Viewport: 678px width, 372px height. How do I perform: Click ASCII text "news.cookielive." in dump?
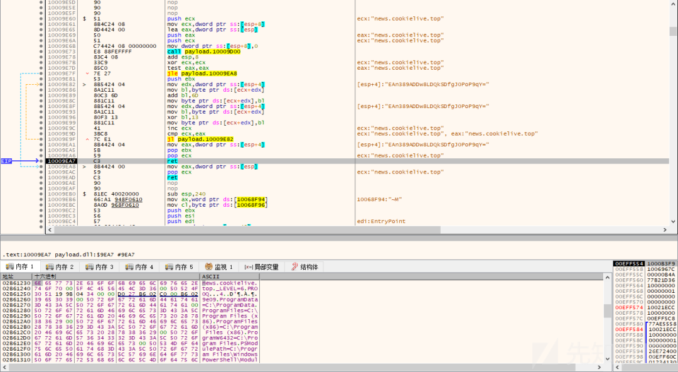(x=229, y=283)
